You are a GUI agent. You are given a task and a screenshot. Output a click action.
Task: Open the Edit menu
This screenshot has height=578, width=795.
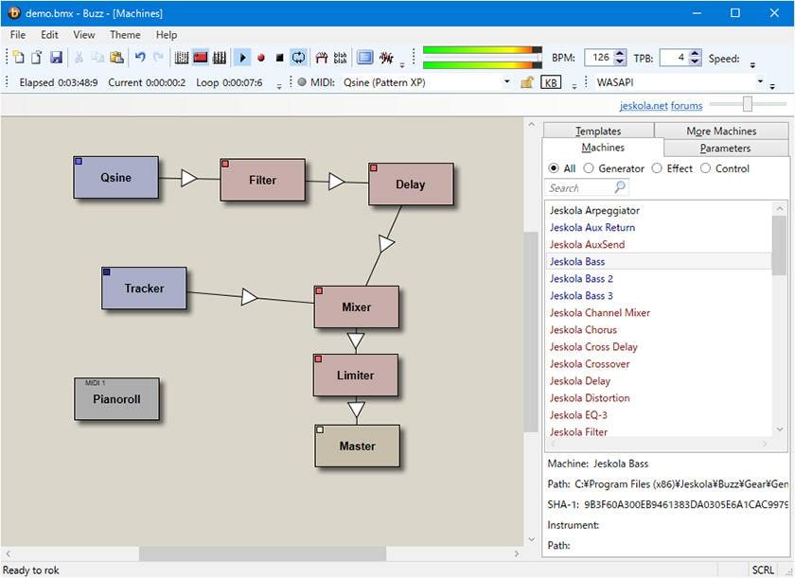49,35
